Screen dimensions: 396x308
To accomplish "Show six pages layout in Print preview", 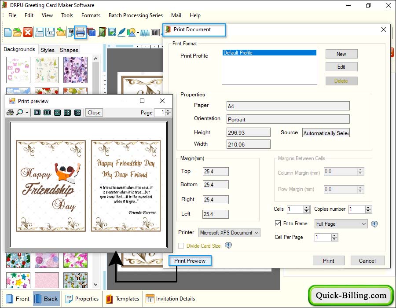I will pos(77,112).
